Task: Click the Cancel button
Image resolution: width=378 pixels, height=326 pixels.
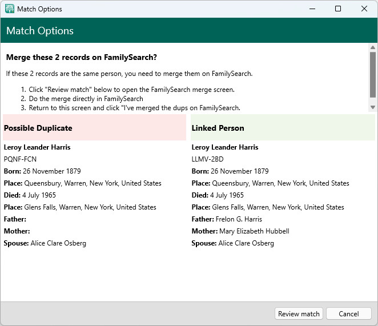Action: 348,313
